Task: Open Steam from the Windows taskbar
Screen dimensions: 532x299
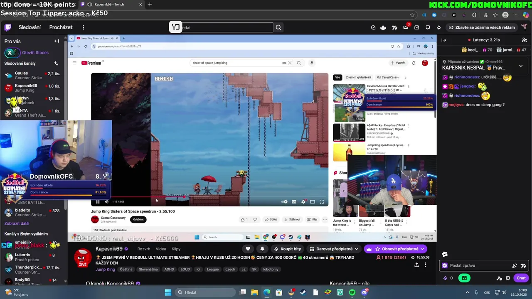Action: point(303,292)
